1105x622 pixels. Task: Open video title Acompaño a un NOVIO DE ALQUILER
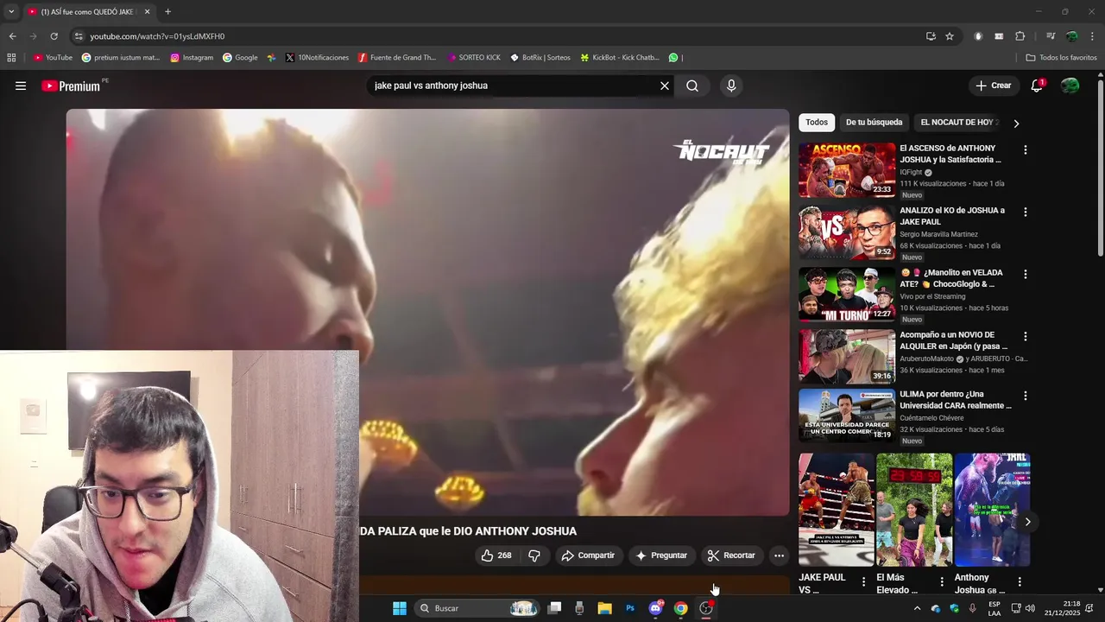point(953,340)
